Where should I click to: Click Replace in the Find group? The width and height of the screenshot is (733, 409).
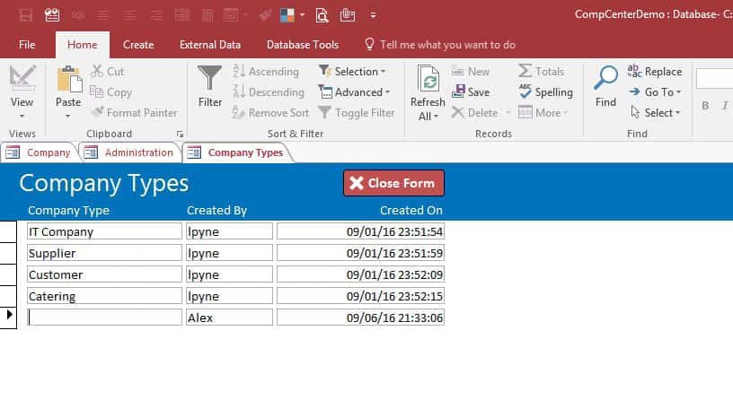click(x=655, y=72)
